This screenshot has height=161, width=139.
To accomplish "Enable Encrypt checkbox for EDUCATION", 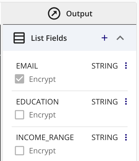I will coord(20,115).
